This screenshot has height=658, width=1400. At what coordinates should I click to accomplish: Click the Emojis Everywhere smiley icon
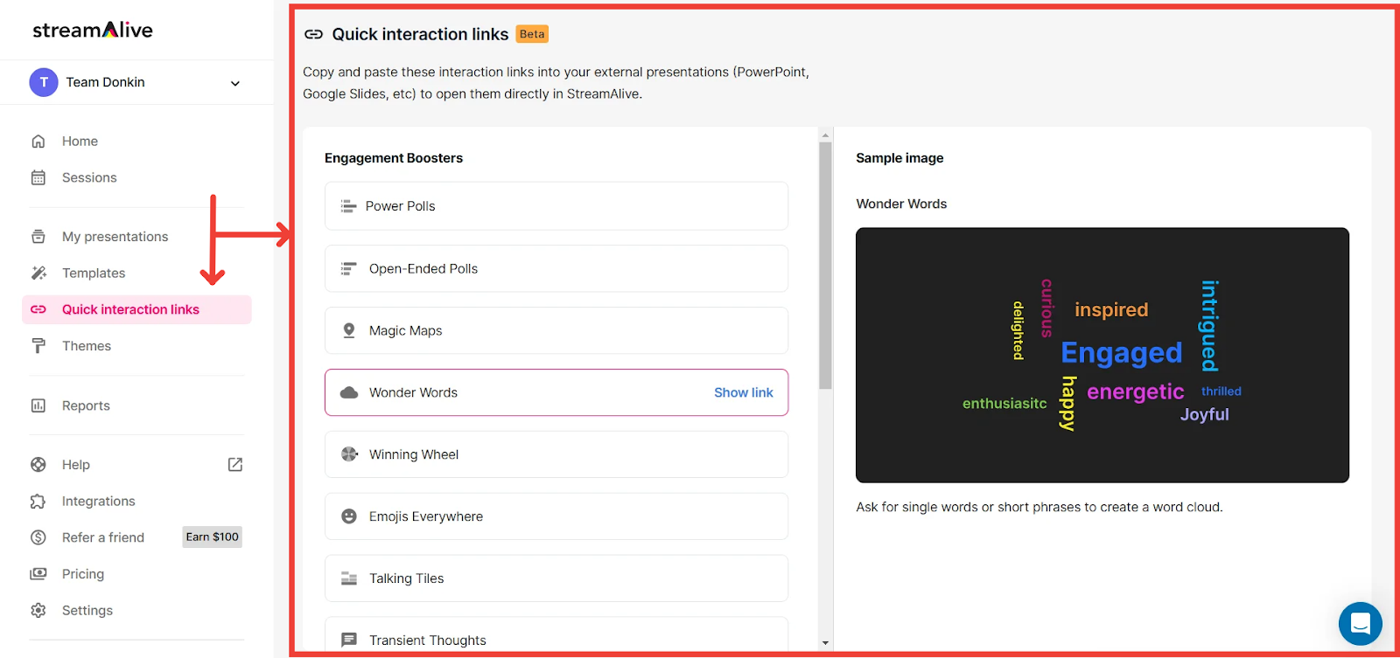coord(349,516)
